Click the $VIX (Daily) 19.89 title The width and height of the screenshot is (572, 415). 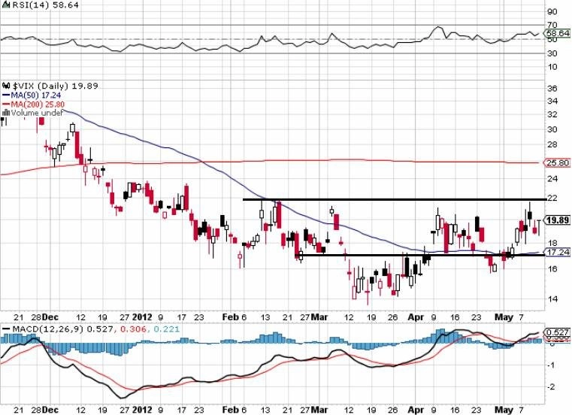click(56, 86)
